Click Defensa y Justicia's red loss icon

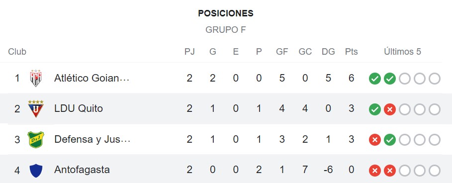tap(375, 140)
